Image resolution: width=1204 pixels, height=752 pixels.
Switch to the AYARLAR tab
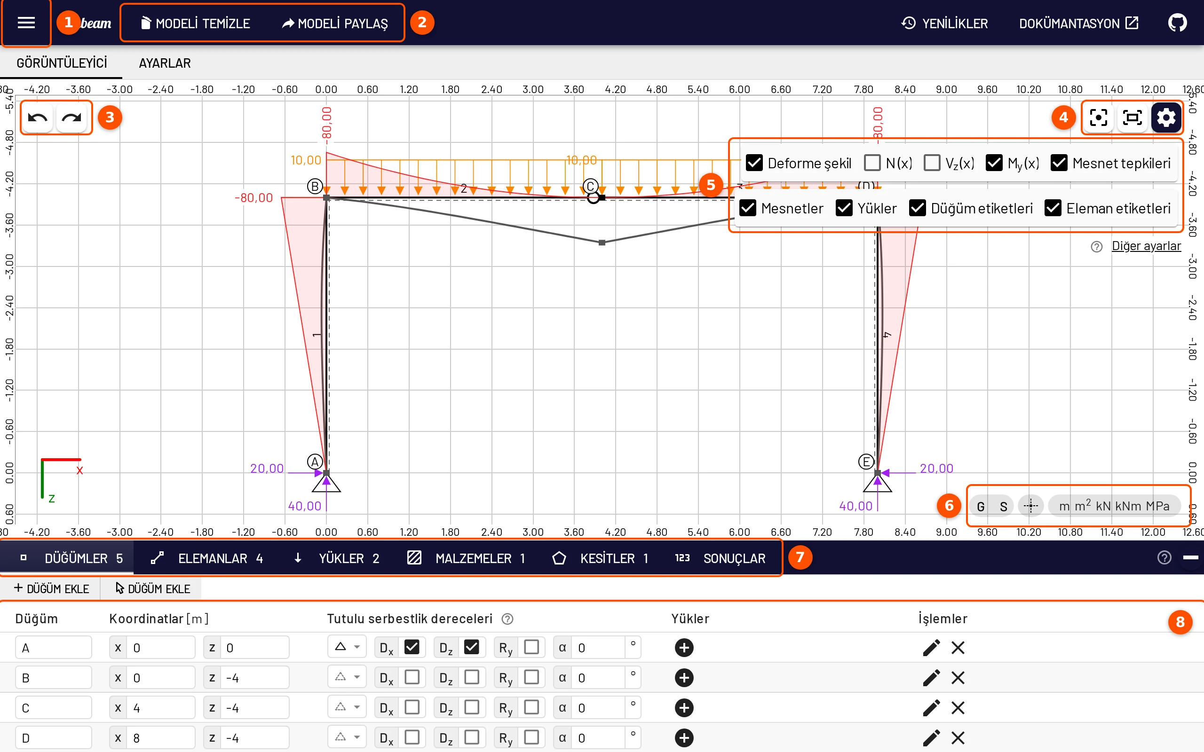coord(165,63)
